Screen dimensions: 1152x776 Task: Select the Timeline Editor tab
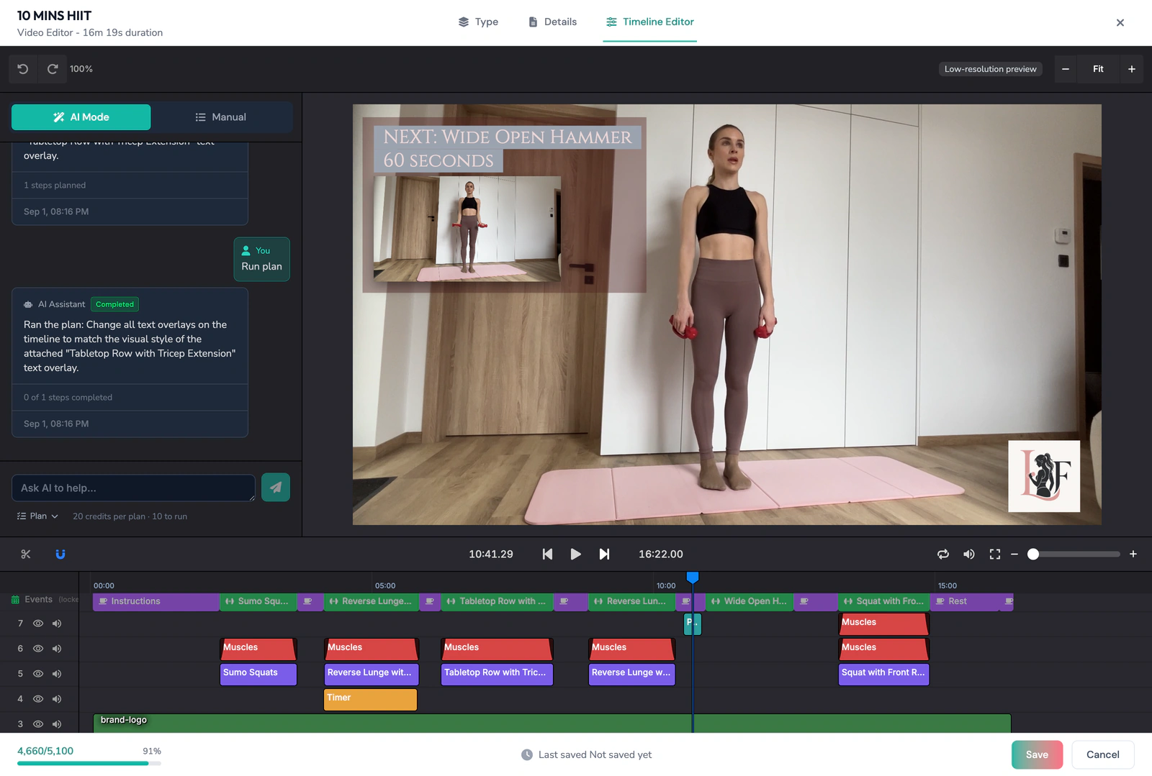tap(649, 22)
